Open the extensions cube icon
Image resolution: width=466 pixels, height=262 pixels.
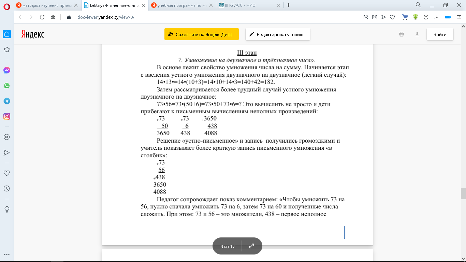[x=426, y=17]
